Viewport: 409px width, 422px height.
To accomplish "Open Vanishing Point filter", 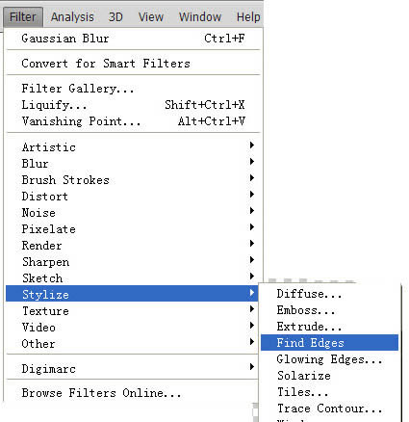I will pos(133,121).
